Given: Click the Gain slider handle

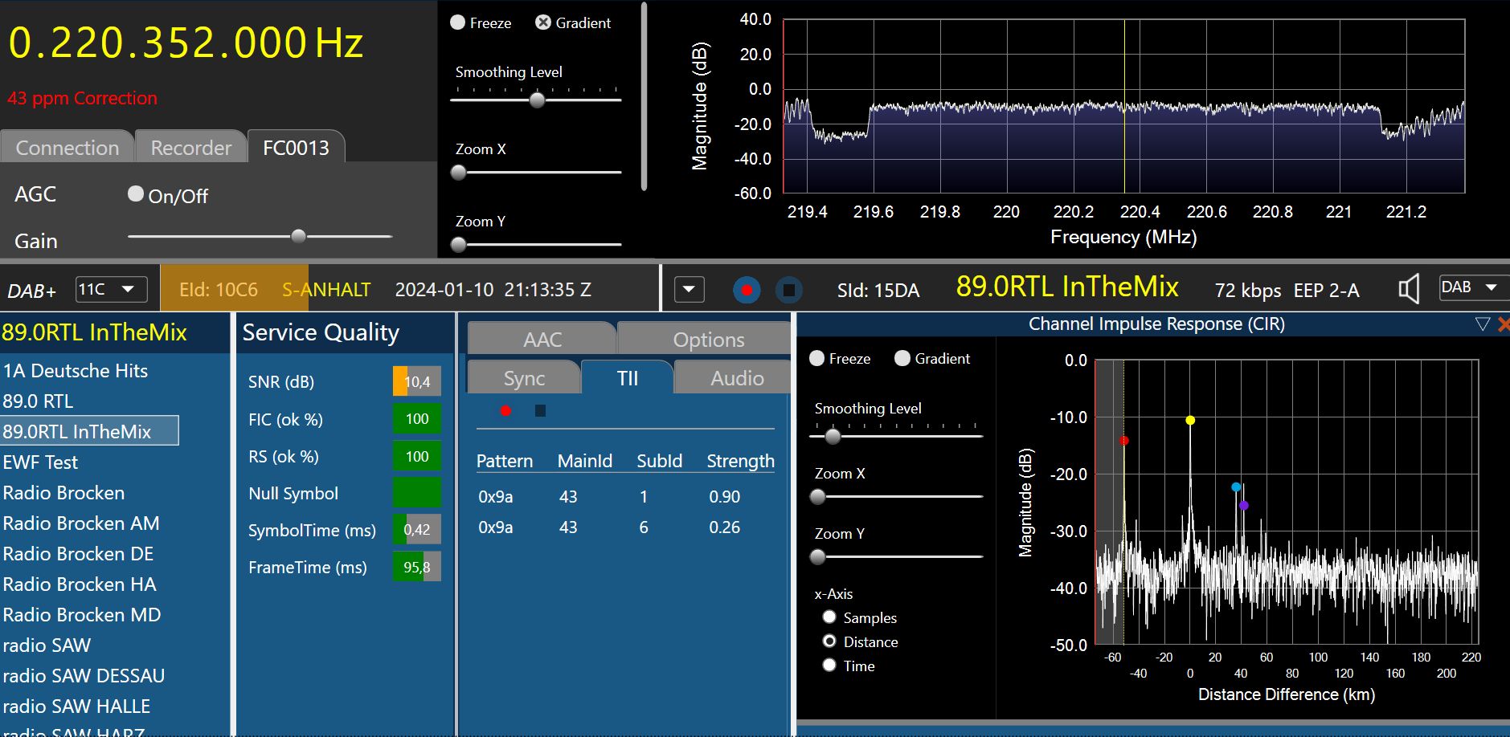Looking at the screenshot, I should [298, 236].
